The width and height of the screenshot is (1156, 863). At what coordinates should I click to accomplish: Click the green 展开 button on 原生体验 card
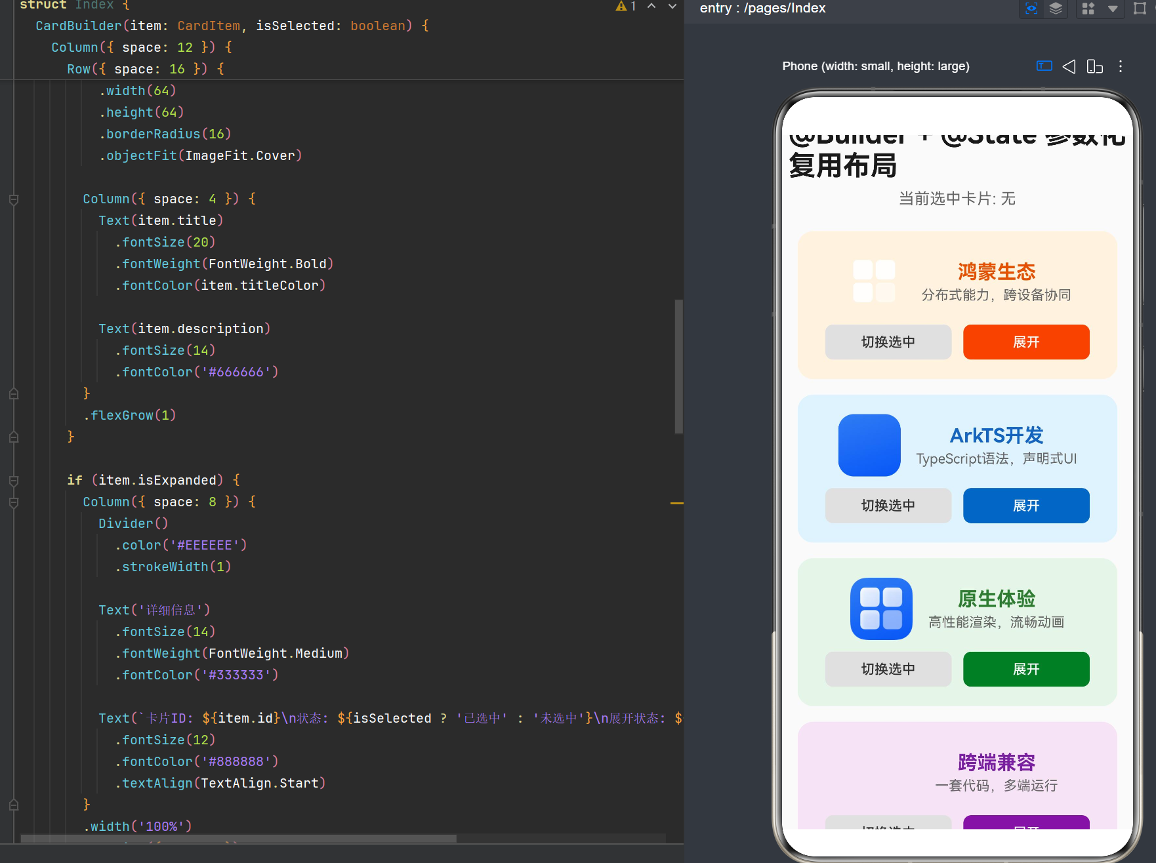pyautogui.click(x=1026, y=669)
